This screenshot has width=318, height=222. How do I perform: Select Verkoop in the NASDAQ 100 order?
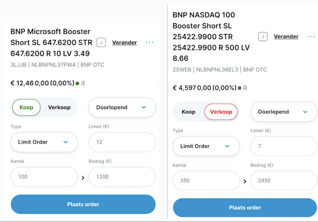click(x=221, y=111)
